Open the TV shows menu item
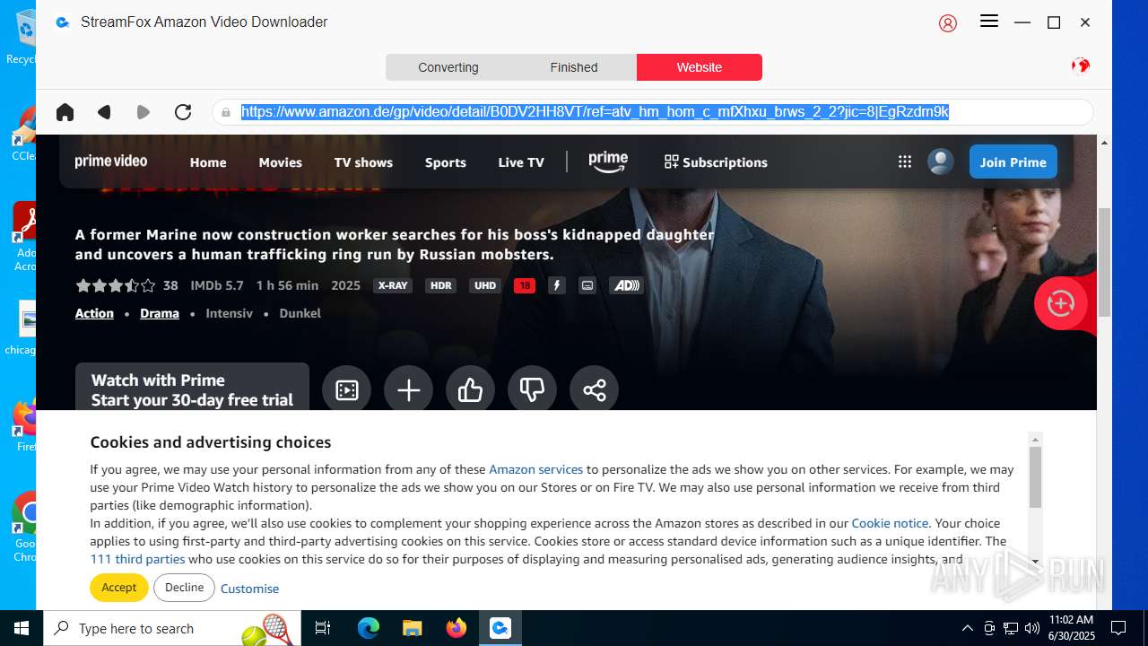The width and height of the screenshot is (1148, 646). click(363, 162)
